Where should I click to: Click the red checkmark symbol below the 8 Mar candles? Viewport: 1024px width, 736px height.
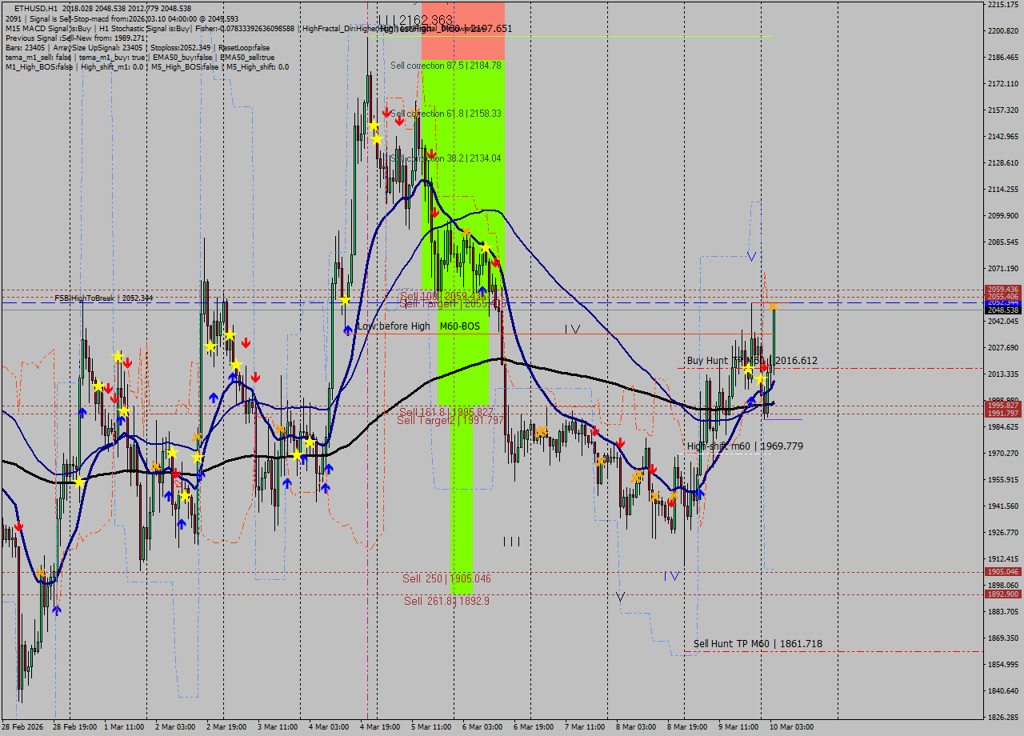(670, 503)
